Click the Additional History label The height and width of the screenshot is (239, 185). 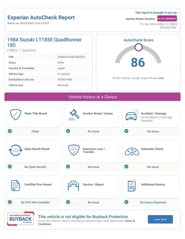(153, 185)
